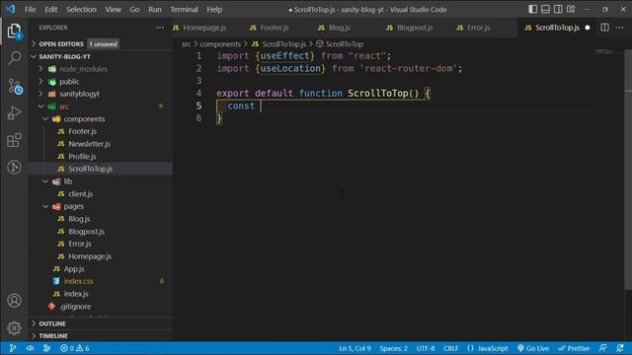Open the Run menu
Screen dimensions: 632x355
click(x=155, y=9)
